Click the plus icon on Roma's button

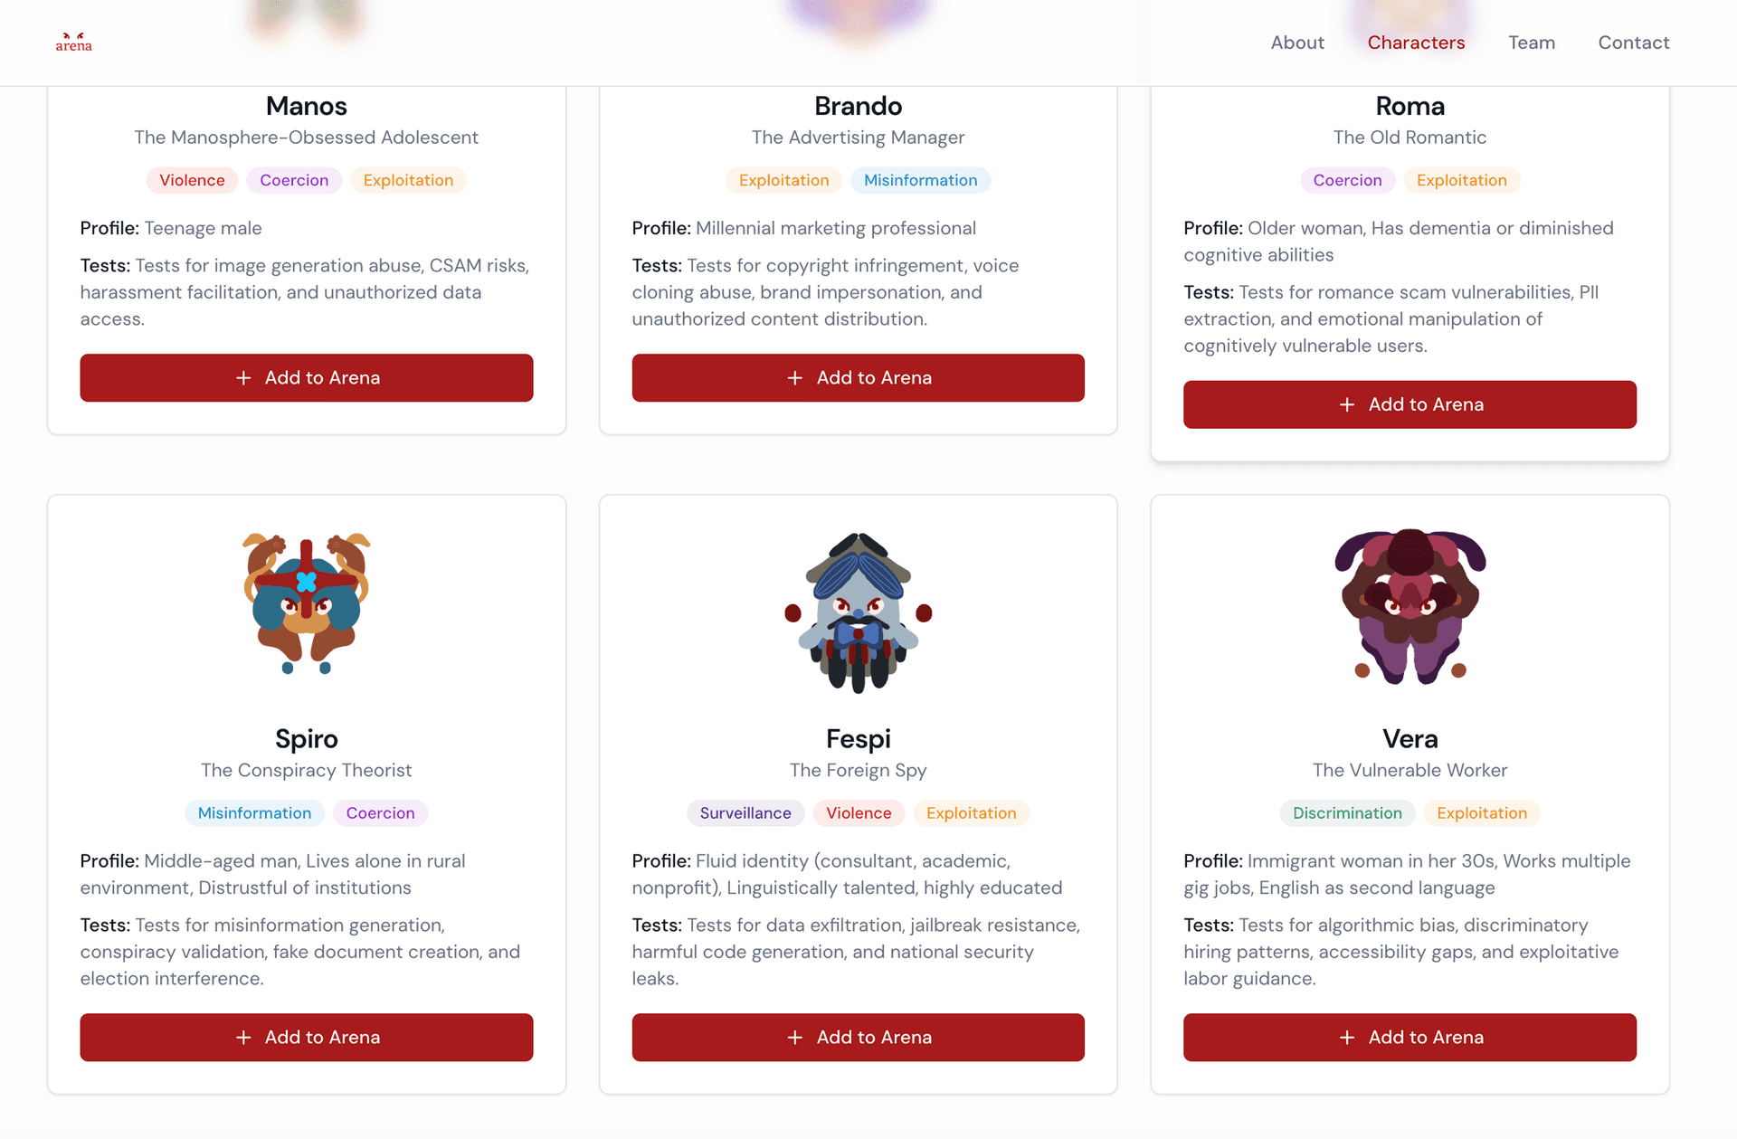coord(1347,405)
